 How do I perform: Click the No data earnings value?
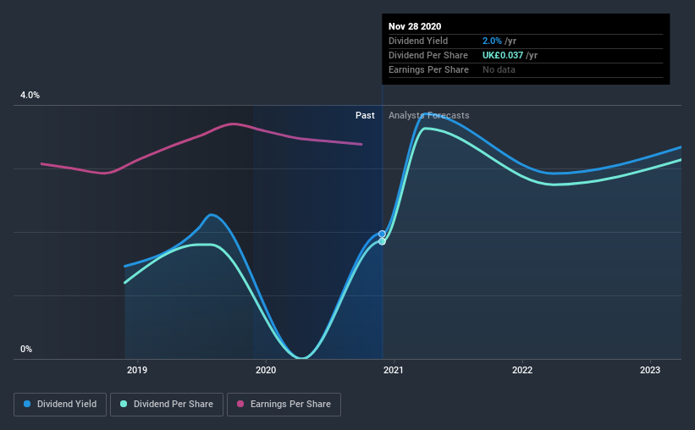point(499,69)
